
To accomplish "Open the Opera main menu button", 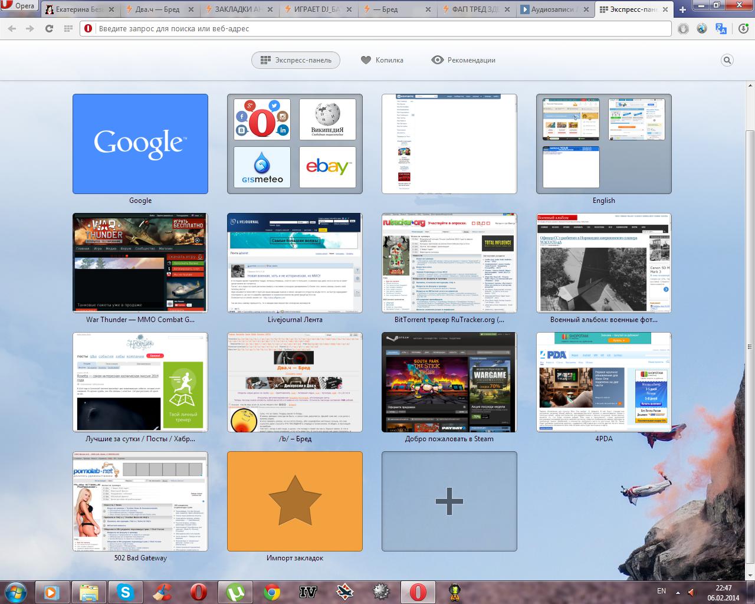I will [20, 7].
